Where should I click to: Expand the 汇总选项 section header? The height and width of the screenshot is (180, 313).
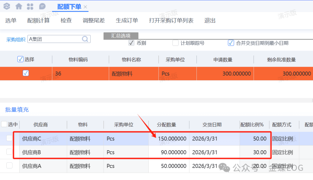click(x=121, y=36)
